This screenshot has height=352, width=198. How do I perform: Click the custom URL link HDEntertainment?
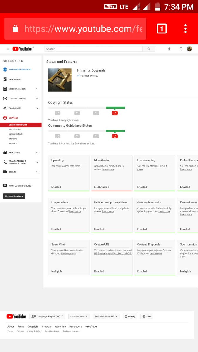(113, 253)
